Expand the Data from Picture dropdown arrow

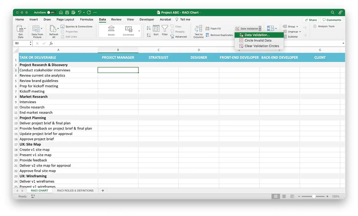click(41, 28)
